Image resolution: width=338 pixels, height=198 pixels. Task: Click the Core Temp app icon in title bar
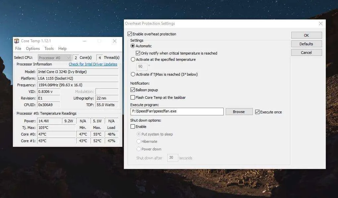click(x=17, y=41)
